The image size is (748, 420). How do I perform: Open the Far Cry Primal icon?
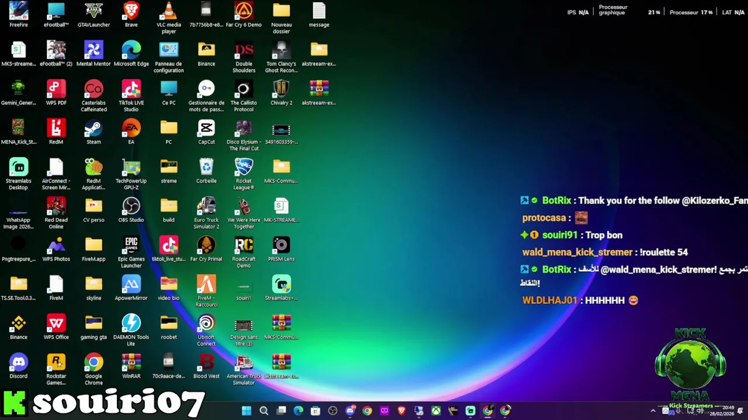206,250
